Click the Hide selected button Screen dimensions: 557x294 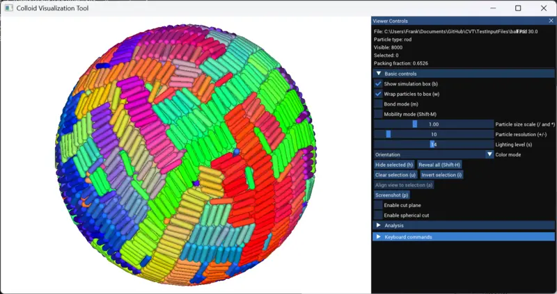coord(394,165)
